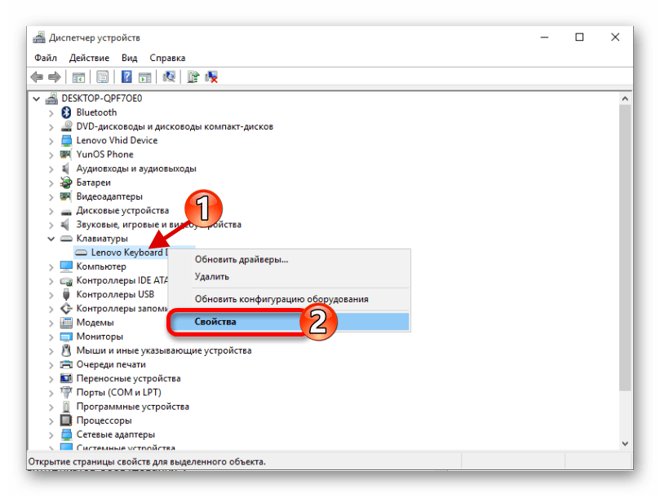The height and width of the screenshot is (497, 660).
Task: Click the Uninstall device red X icon
Action: [x=211, y=77]
